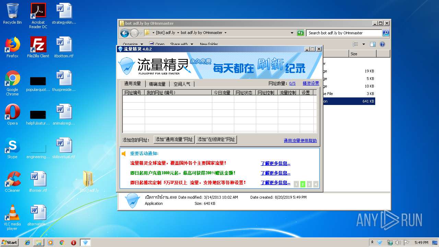
Task: Click Size column header in Explorer
Action: pyautogui.click(x=363, y=54)
